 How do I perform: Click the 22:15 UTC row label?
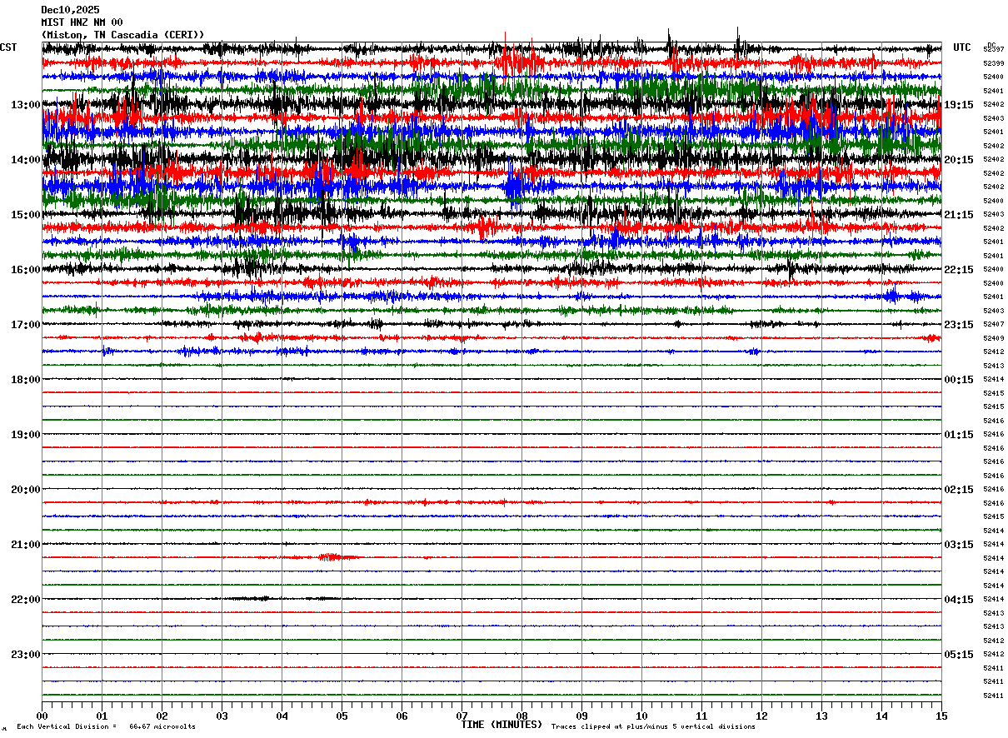click(x=959, y=270)
